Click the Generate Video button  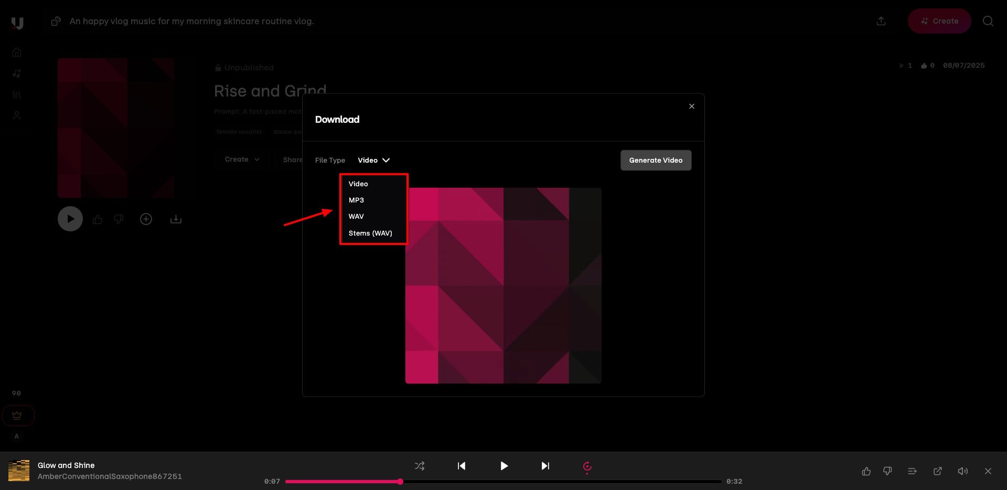point(656,160)
